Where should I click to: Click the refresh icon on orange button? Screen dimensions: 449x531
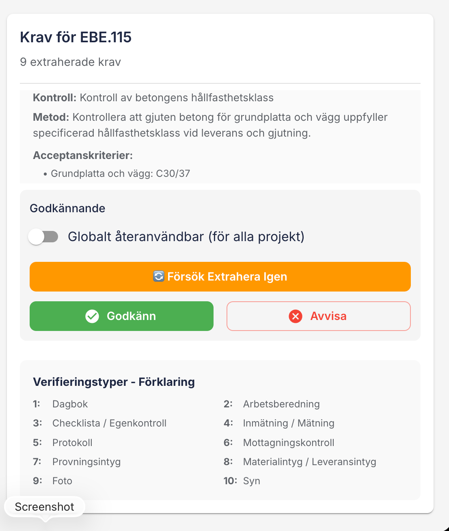(x=158, y=276)
